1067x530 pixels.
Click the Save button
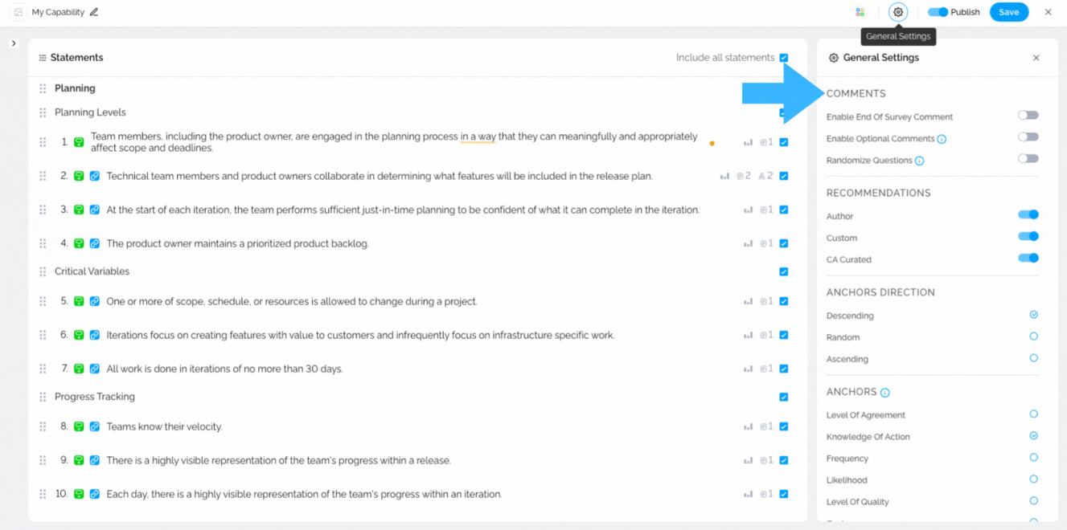point(1009,12)
